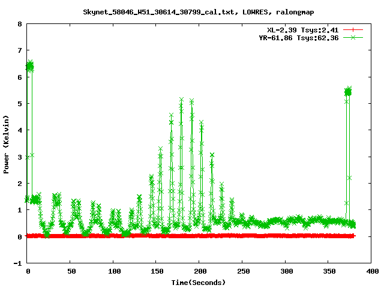Click the y-axis tick label 8
This screenshot has width=384, height=288.
[x=20, y=24]
